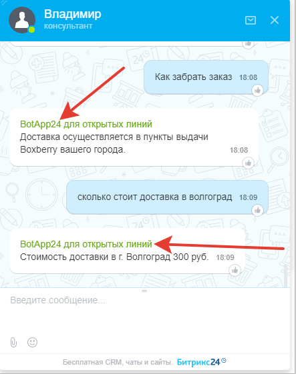The width and height of the screenshot is (296, 374).
Task: Like the 'Стоимость доставки' 300 руб. message
Action: coord(235,270)
